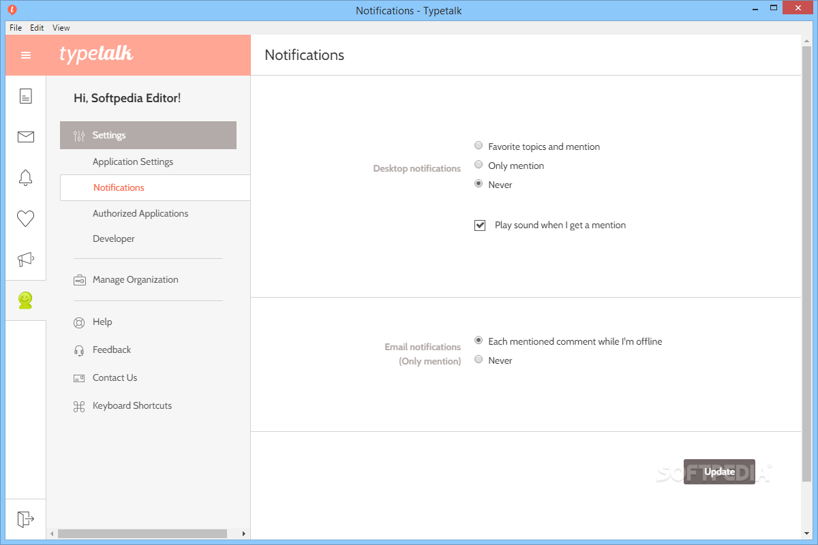The image size is (818, 545).
Task: Click the Update button
Action: [719, 471]
